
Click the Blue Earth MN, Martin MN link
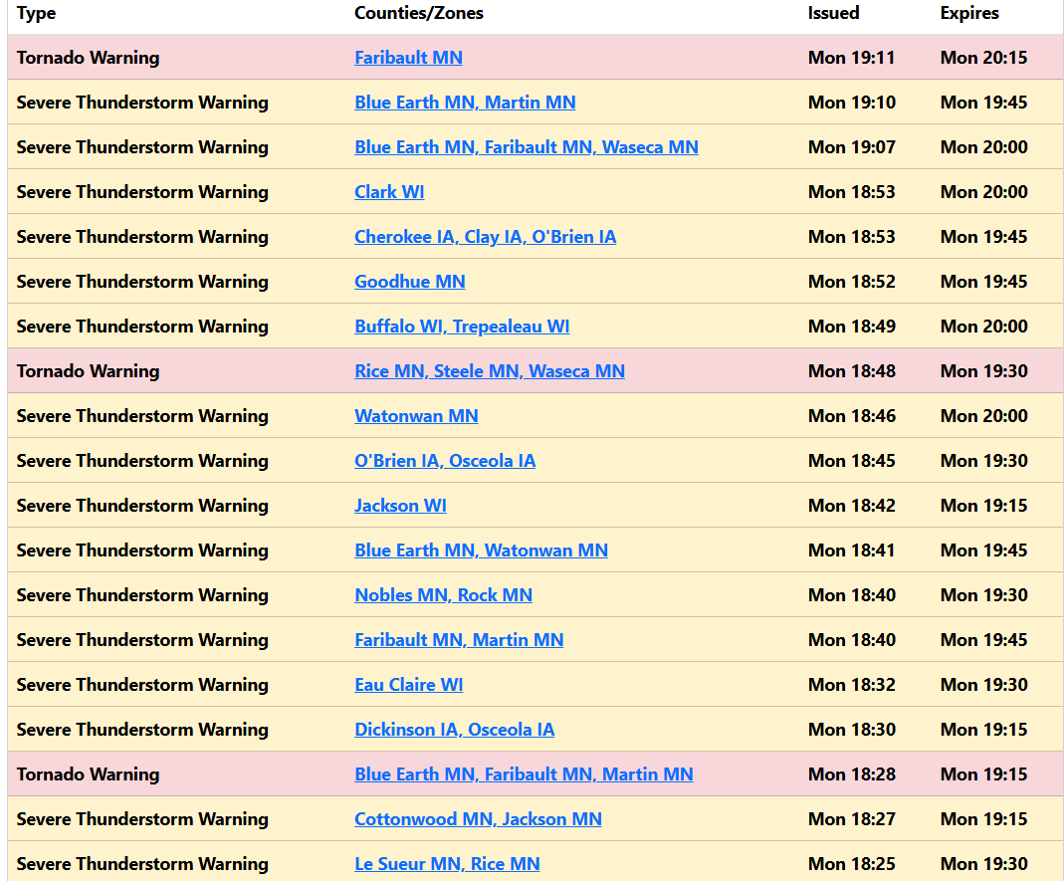click(465, 103)
